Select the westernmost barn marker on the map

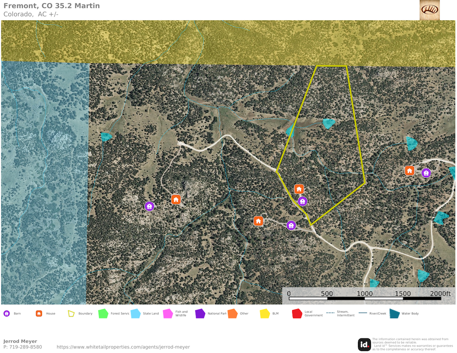[149, 206]
